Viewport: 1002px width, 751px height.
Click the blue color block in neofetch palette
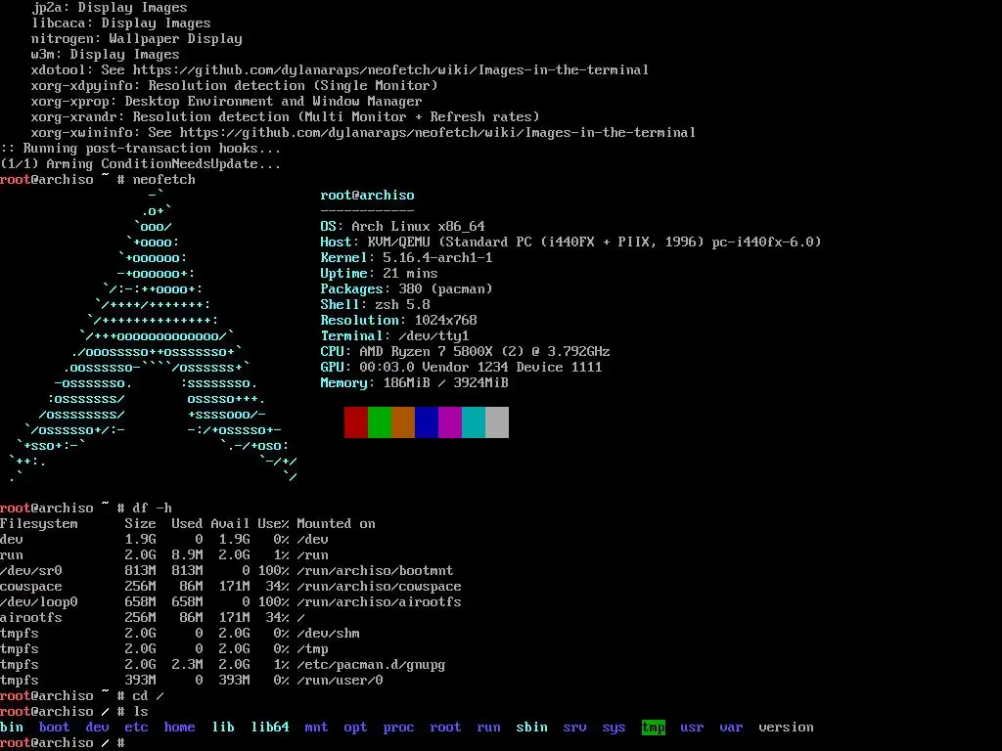427,422
